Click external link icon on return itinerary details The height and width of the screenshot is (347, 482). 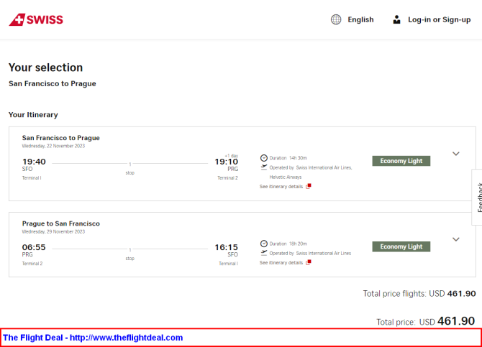pyautogui.click(x=309, y=262)
